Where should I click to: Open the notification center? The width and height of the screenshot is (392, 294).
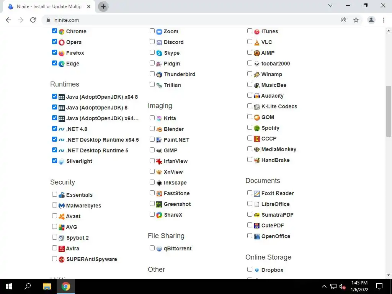379,286
